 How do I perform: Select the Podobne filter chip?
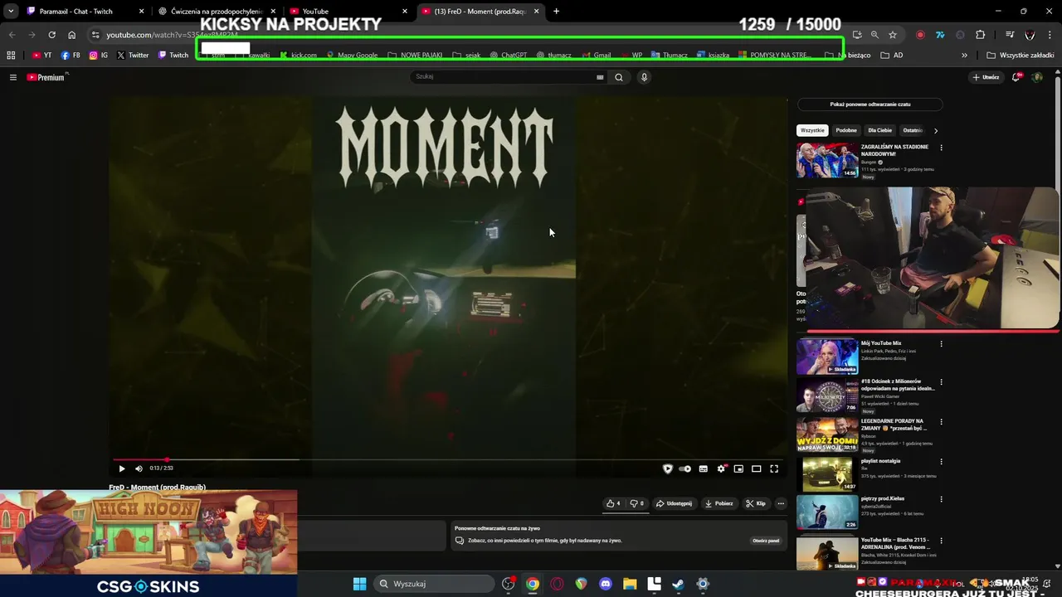(846, 130)
